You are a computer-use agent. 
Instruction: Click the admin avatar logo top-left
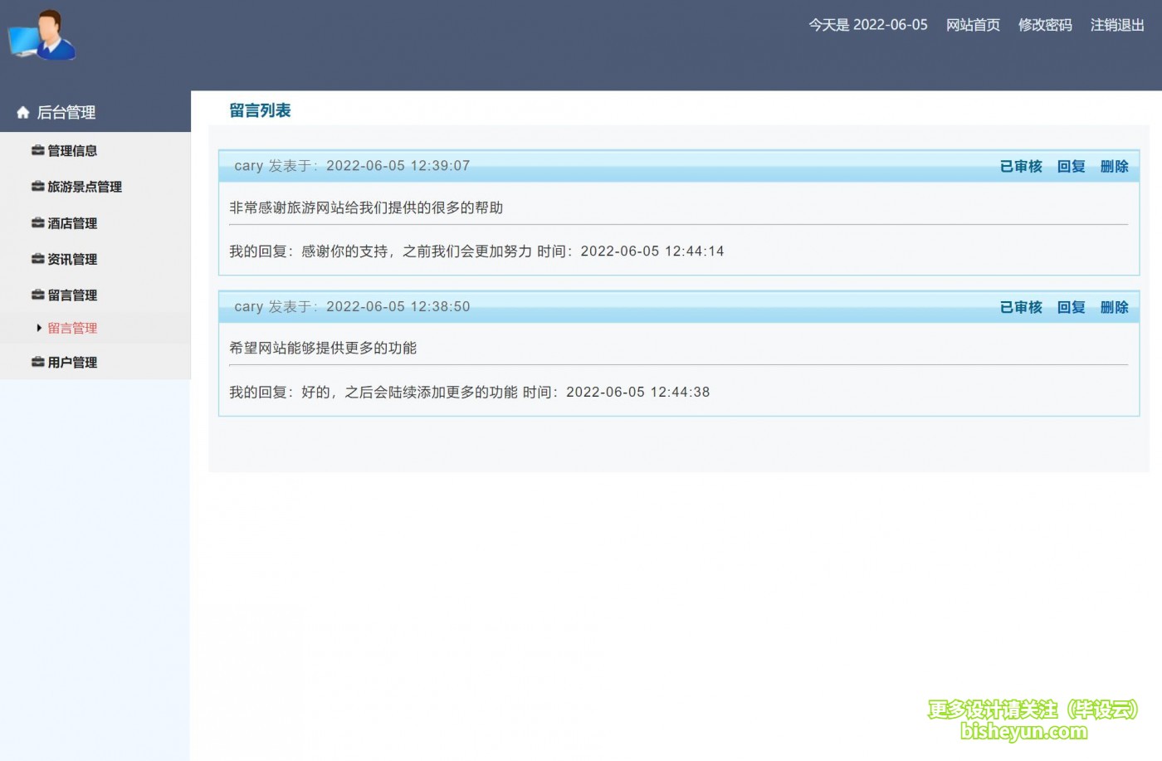point(41,37)
